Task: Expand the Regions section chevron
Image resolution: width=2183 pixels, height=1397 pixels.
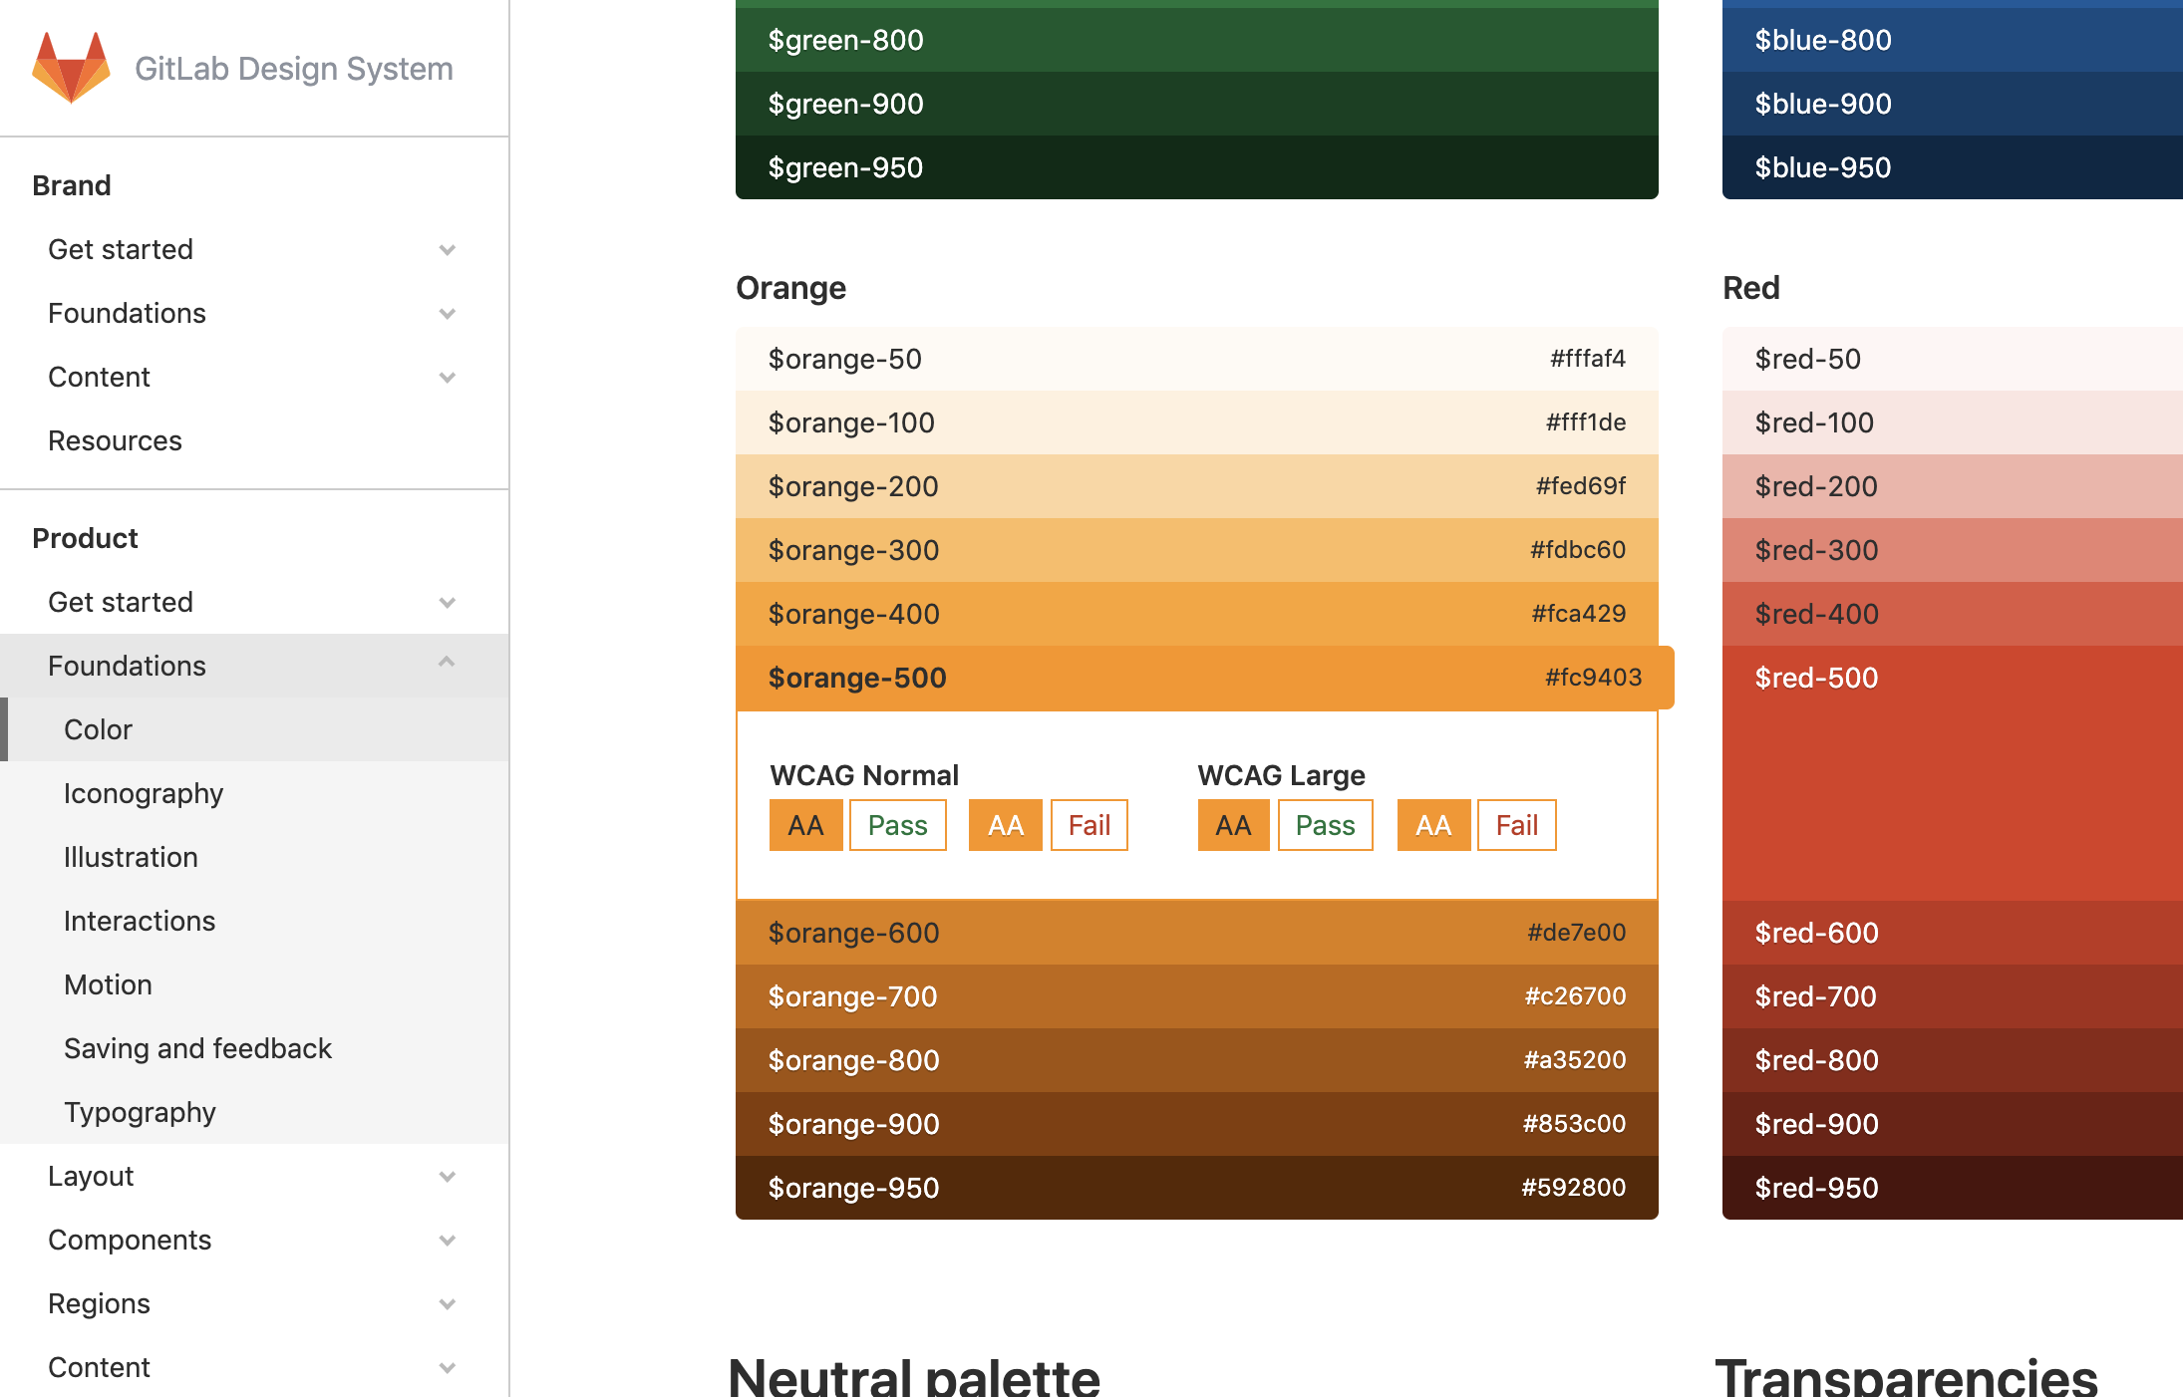Action: tap(448, 1304)
